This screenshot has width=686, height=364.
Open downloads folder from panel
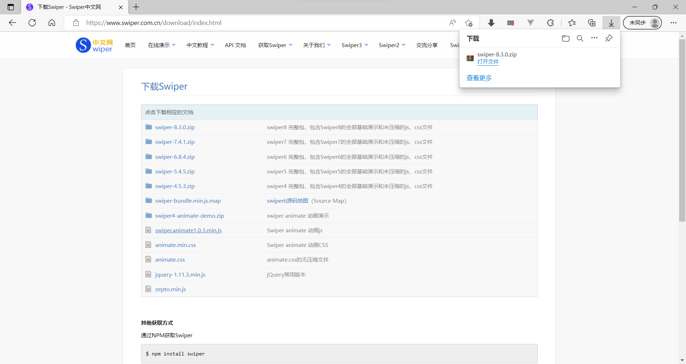tap(566, 38)
